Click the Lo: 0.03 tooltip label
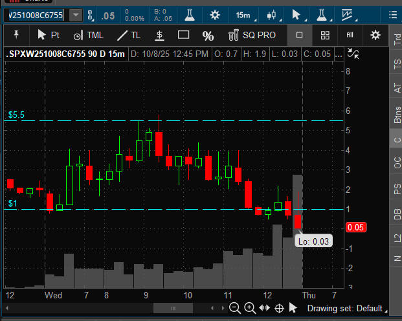402x321 pixels. pos(313,241)
